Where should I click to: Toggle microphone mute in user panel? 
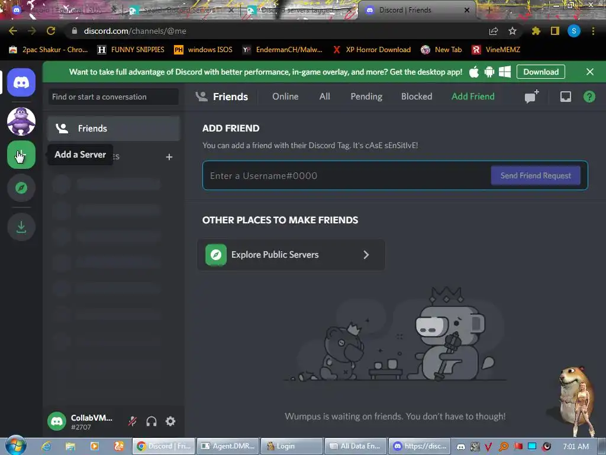(133, 421)
